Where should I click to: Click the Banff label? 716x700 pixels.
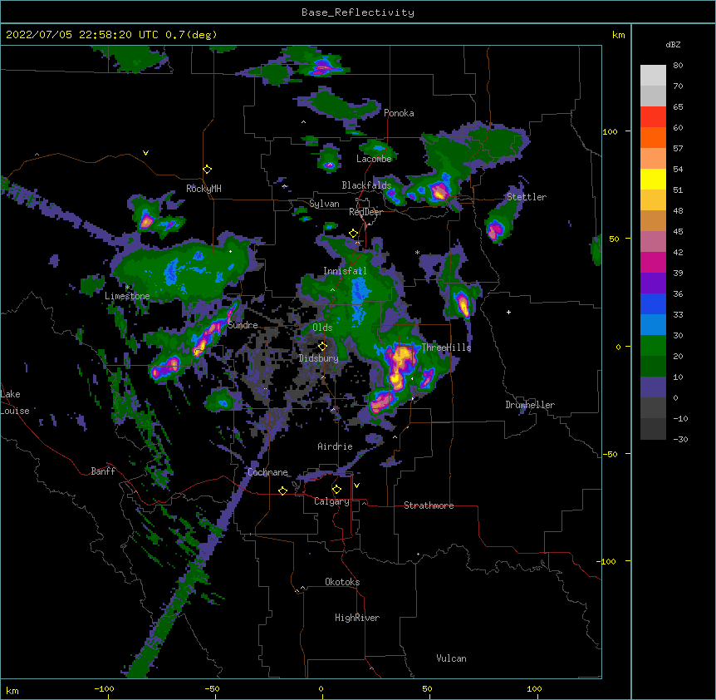(x=103, y=471)
